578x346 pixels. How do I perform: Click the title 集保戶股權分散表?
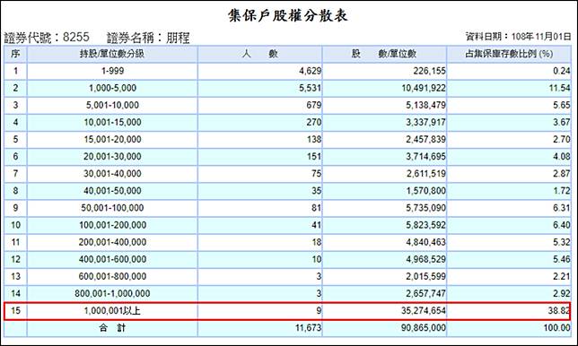click(x=287, y=15)
